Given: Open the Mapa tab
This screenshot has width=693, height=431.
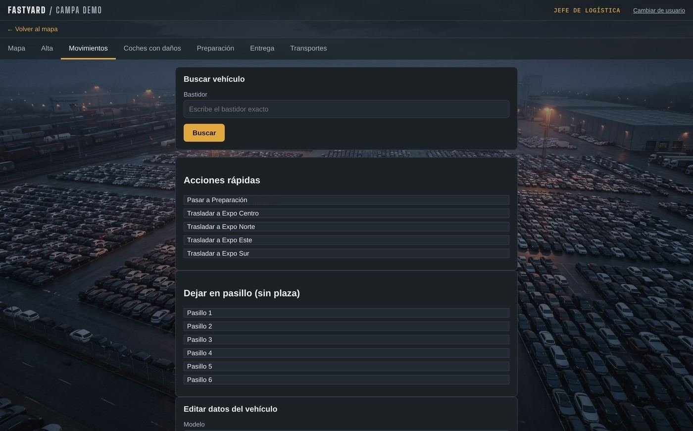Looking at the screenshot, I should (16, 49).
